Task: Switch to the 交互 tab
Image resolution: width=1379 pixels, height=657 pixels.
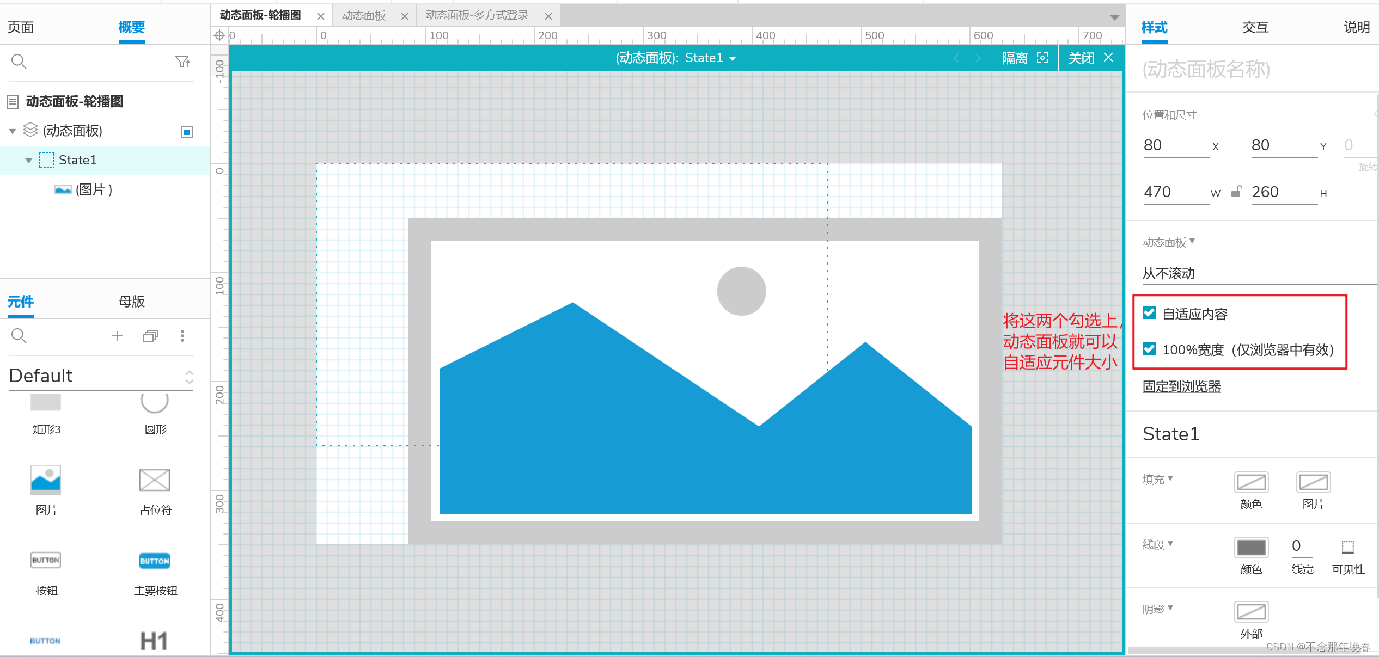Action: [x=1255, y=27]
